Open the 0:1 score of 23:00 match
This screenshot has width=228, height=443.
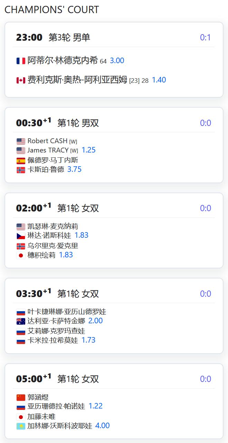point(205,38)
